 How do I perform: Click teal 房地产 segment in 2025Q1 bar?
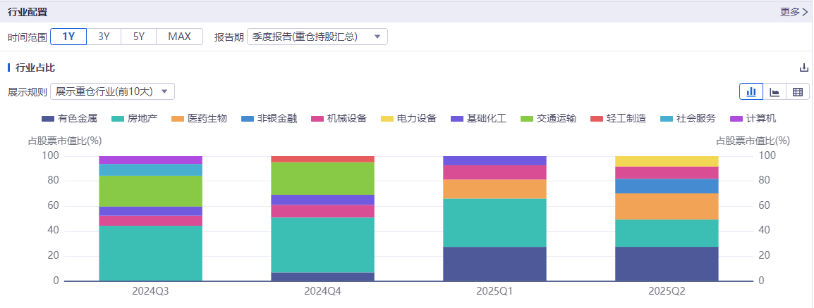click(x=494, y=223)
